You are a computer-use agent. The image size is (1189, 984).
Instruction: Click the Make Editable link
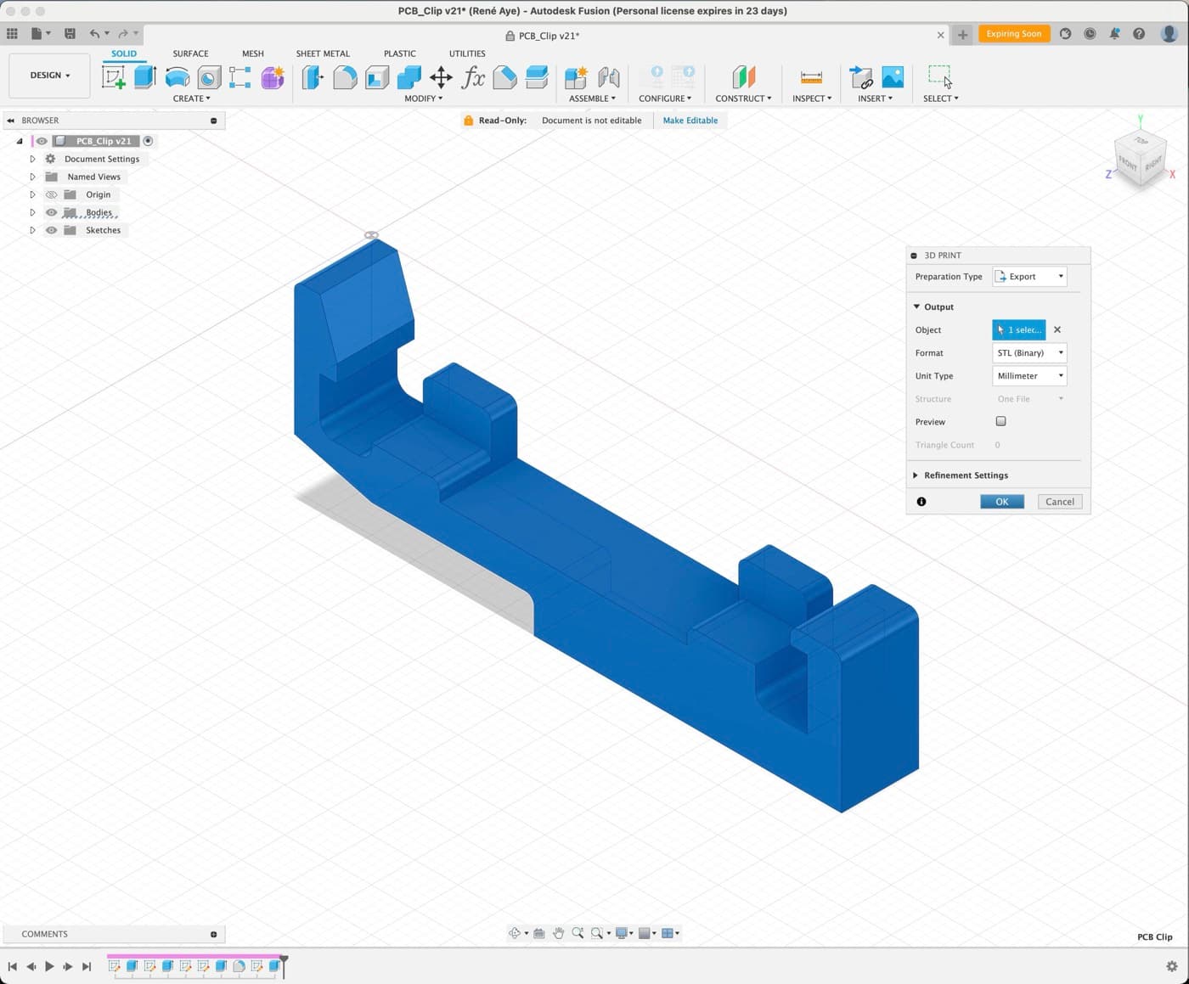point(690,121)
